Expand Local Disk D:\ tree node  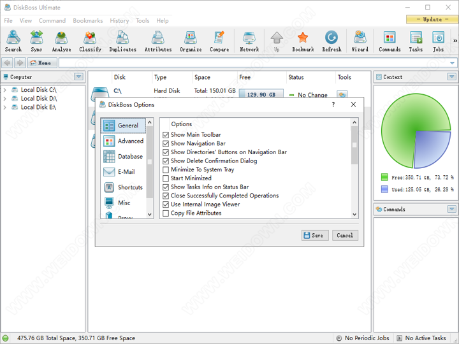click(4, 99)
